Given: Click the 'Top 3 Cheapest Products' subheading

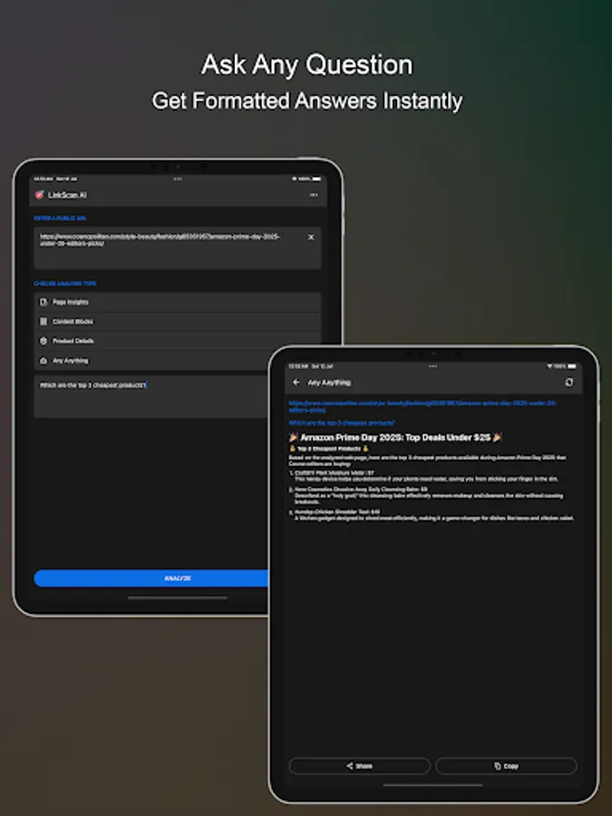Looking at the screenshot, I should point(329,449).
